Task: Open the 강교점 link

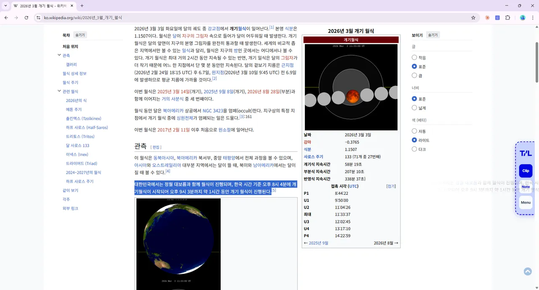Action: pos(213,29)
